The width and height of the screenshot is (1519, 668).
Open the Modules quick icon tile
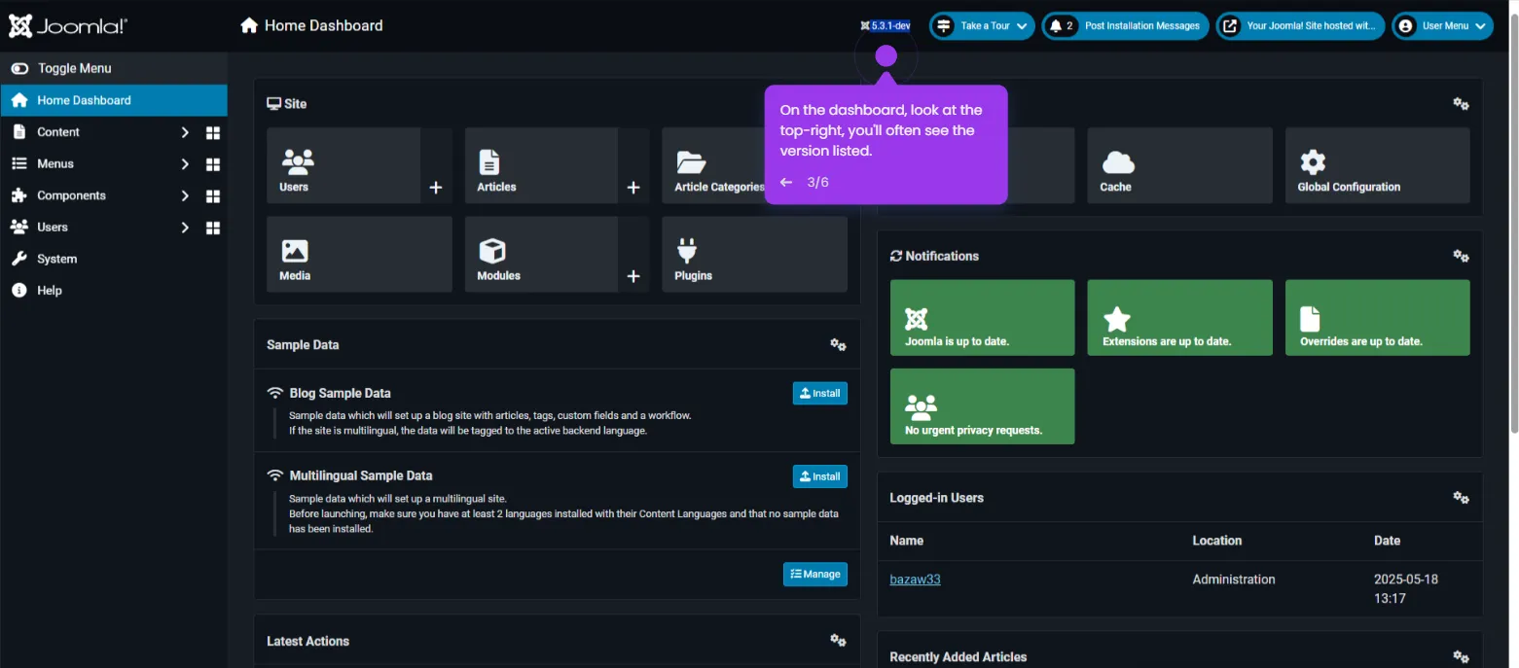[x=541, y=255]
